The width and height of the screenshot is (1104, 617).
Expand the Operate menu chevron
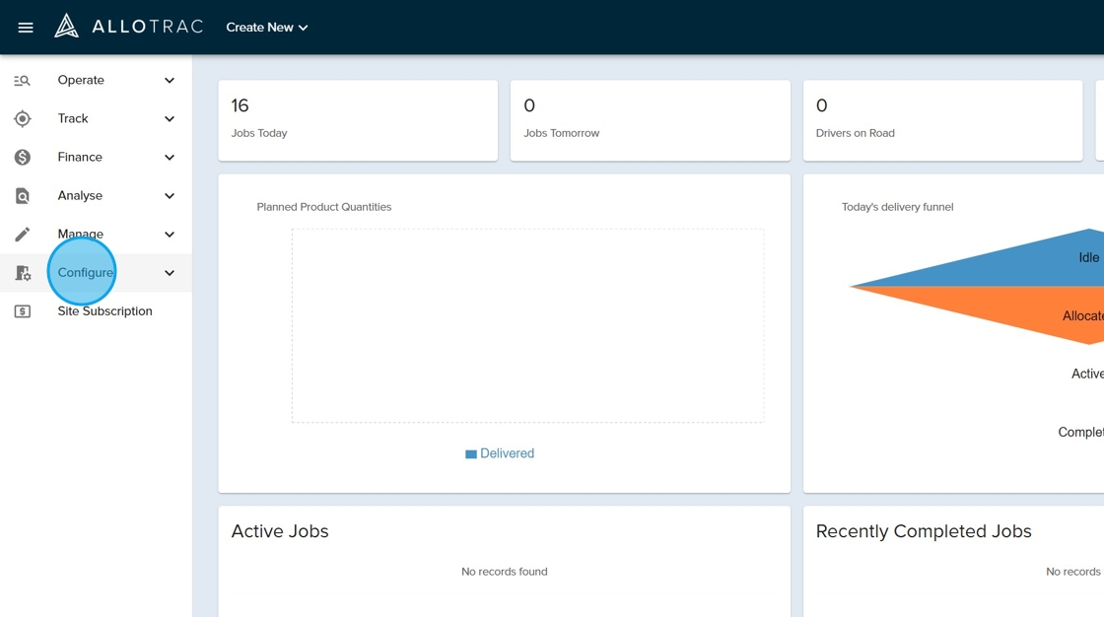coord(170,81)
